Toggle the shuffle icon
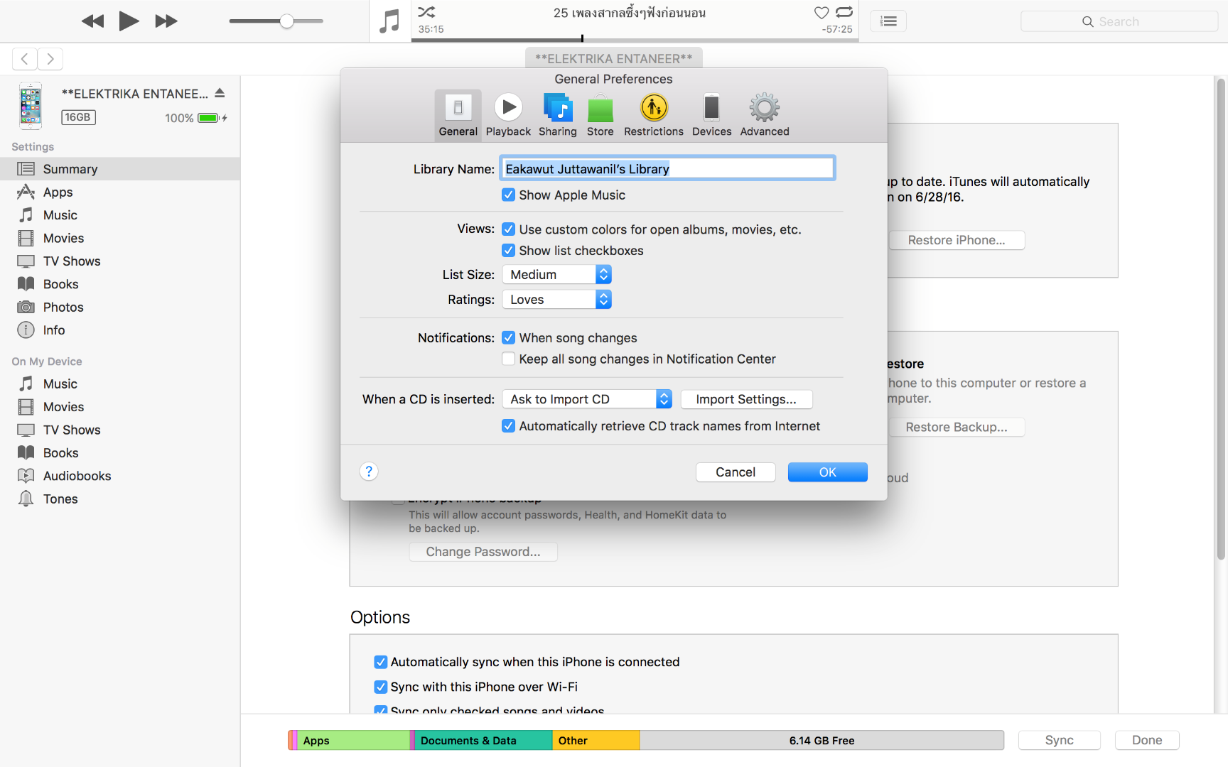1228x767 pixels. (x=426, y=12)
